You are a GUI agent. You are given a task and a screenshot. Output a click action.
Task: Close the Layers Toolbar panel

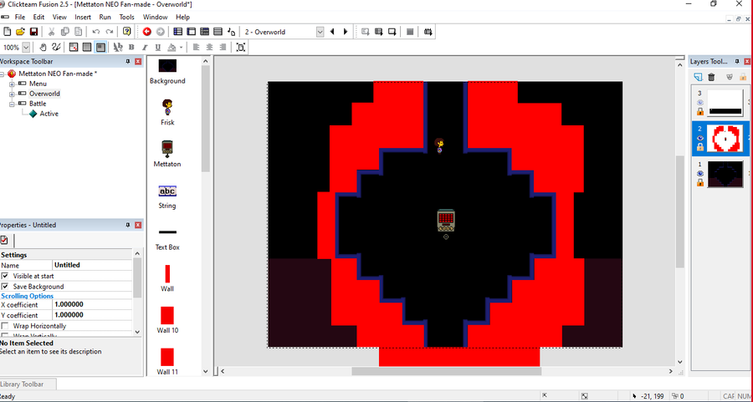point(747,61)
